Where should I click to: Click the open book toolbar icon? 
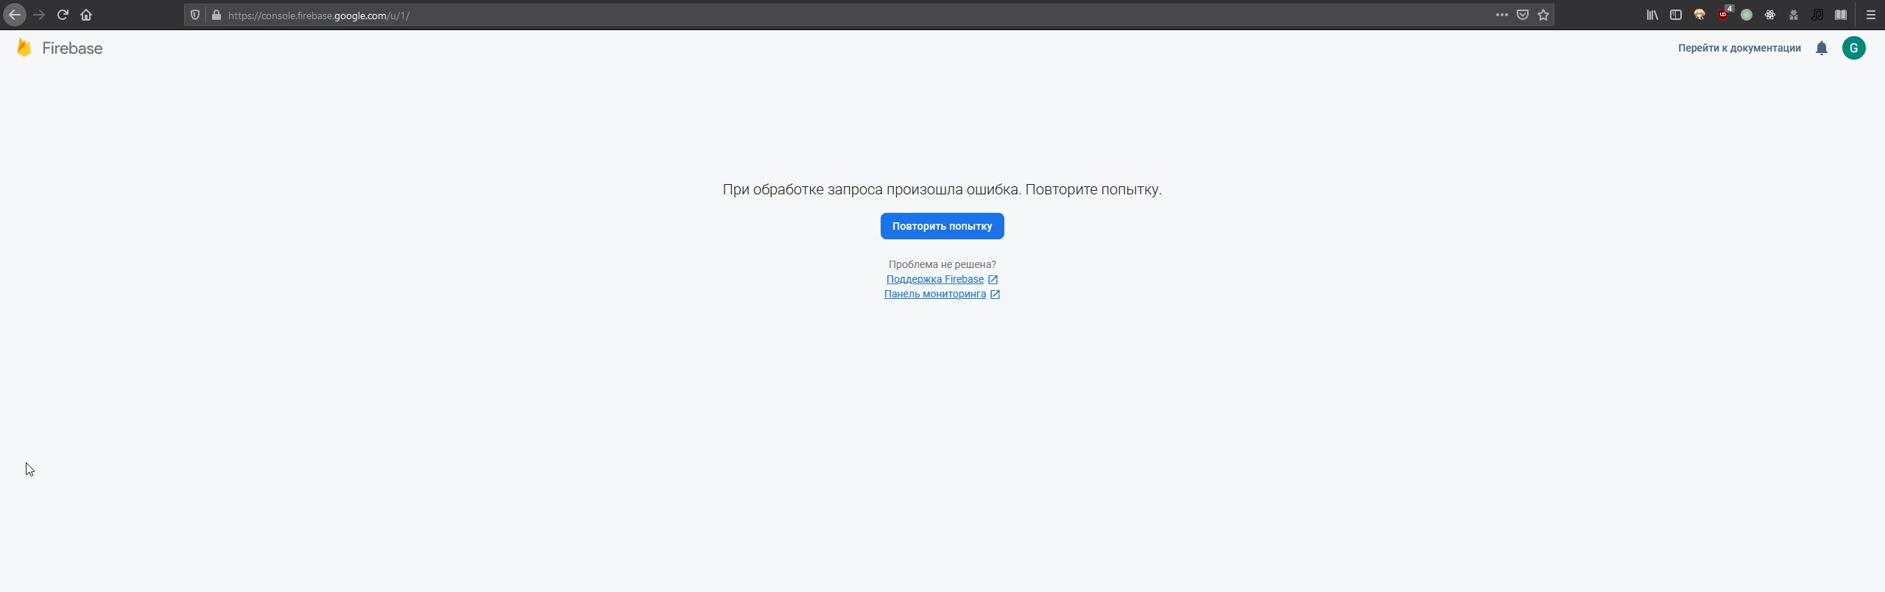pyautogui.click(x=1841, y=15)
